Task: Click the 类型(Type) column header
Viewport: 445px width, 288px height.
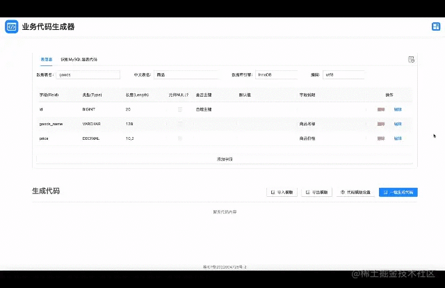Action: [92, 95]
